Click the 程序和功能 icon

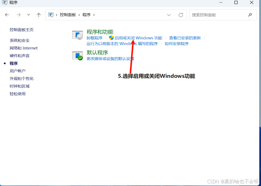tap(78, 35)
